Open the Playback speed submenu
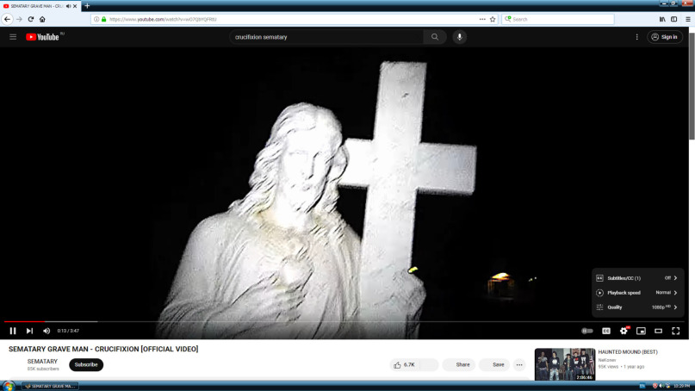This screenshot has height=391, width=695. pos(637,293)
